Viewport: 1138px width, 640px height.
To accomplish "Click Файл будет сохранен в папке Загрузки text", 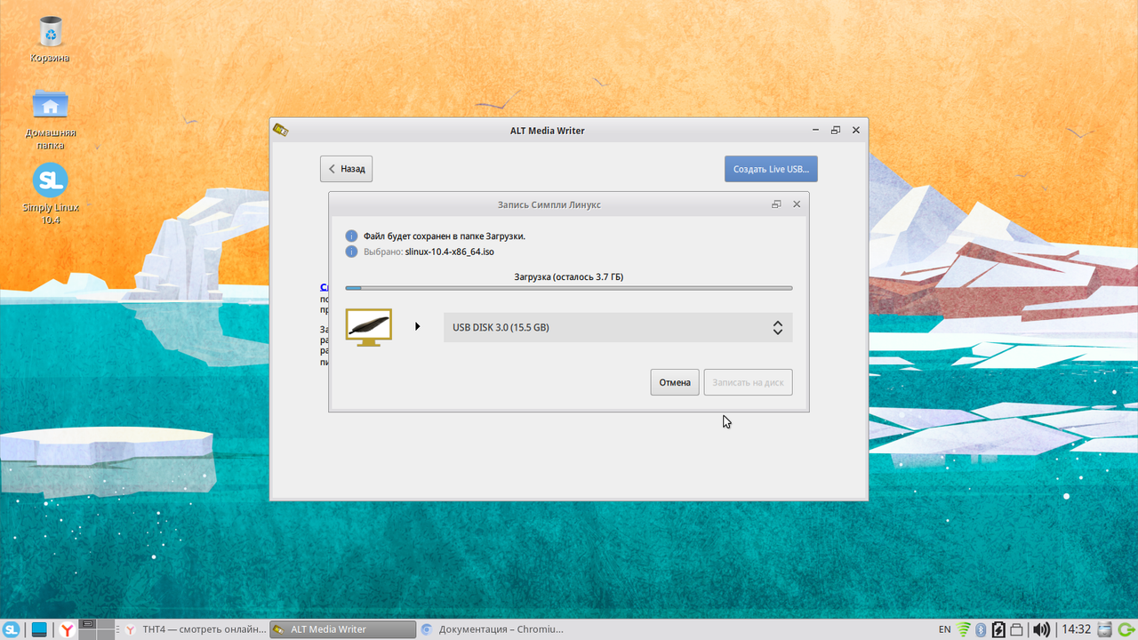I will tap(445, 236).
